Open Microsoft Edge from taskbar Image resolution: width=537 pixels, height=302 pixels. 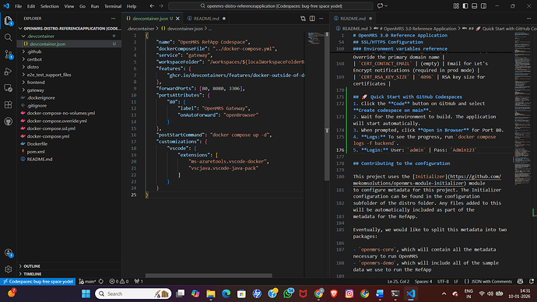(226, 293)
